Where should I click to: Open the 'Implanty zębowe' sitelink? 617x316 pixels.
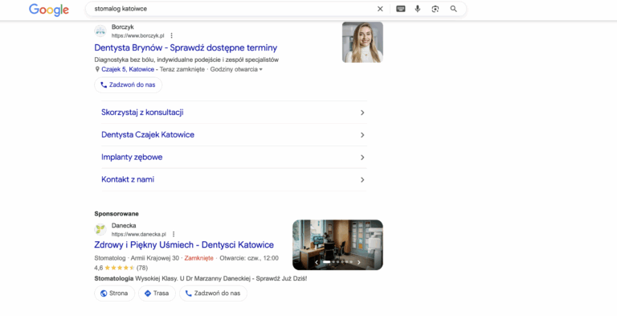coord(132,157)
